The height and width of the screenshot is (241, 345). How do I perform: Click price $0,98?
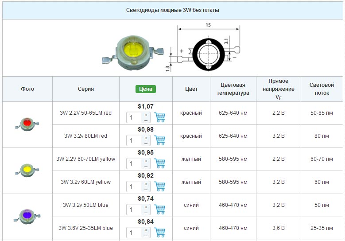pyautogui.click(x=146, y=129)
